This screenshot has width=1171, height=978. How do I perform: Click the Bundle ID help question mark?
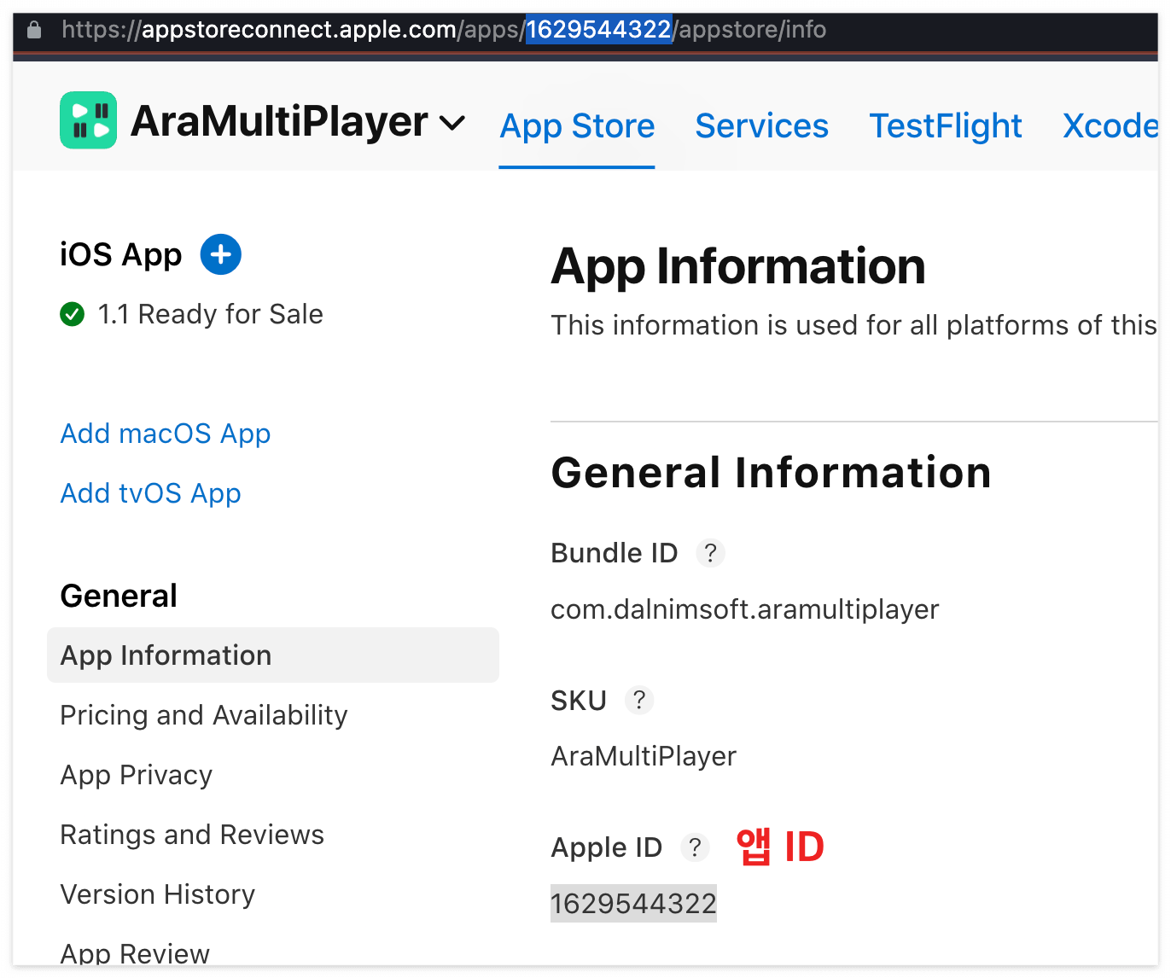(x=710, y=553)
